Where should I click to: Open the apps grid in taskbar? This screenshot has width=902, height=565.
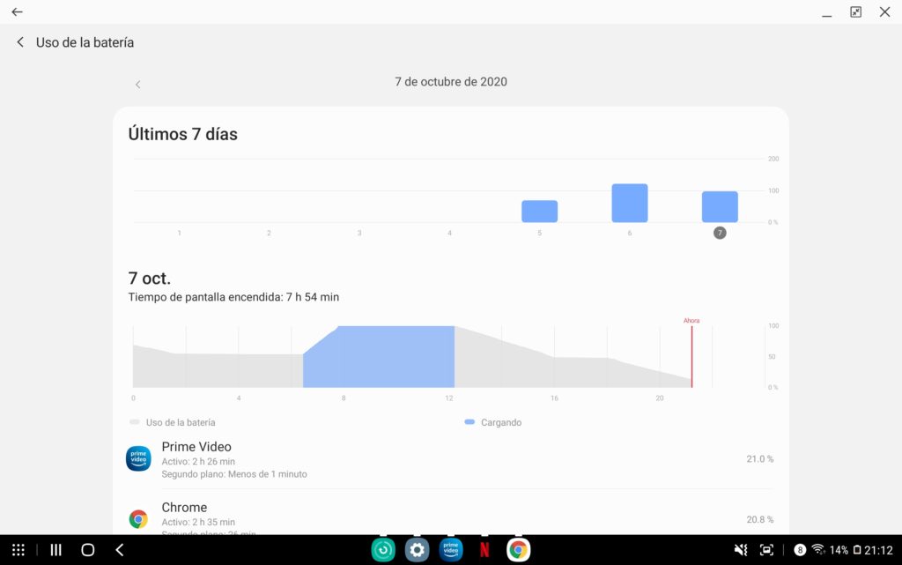18,550
